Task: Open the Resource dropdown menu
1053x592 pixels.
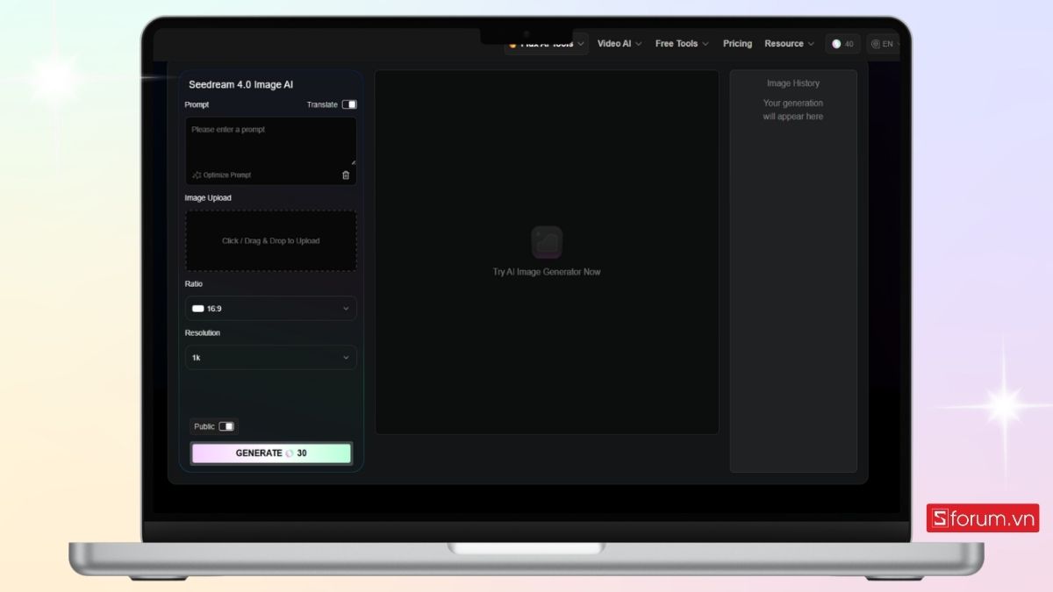Action: (x=789, y=44)
